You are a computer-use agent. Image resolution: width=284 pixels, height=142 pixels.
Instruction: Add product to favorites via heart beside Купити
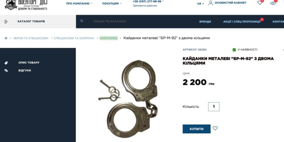click(x=215, y=129)
